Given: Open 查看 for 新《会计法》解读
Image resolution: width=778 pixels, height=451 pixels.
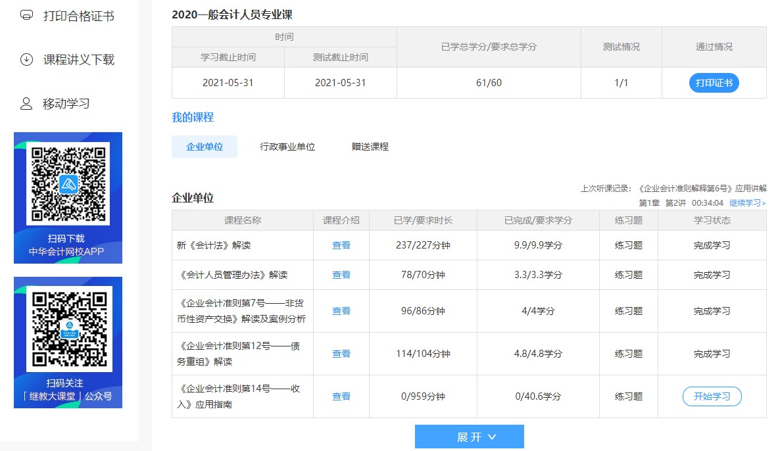Looking at the screenshot, I should (x=341, y=246).
